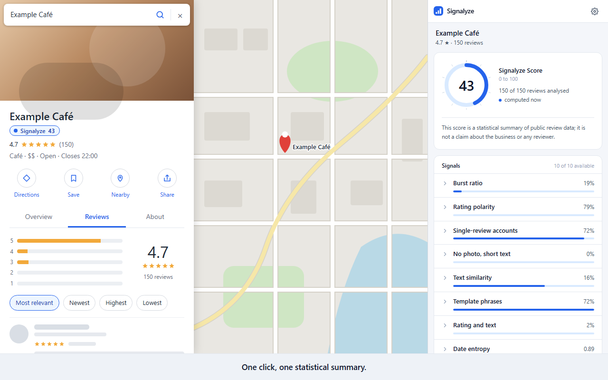Click the search magnifier icon
608x380 pixels.
click(160, 15)
